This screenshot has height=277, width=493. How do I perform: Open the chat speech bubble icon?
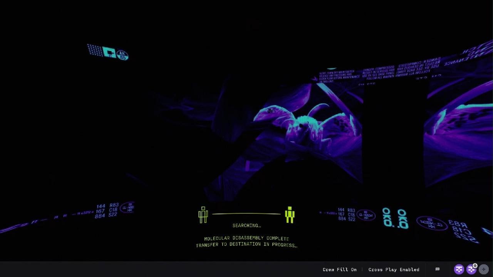[437, 269]
